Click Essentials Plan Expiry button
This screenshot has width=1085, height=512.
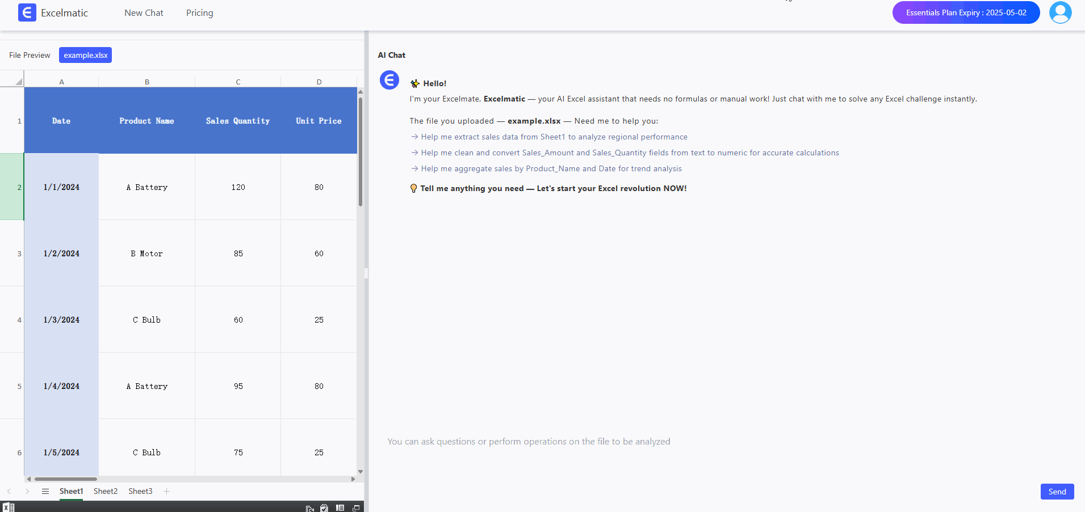(966, 12)
